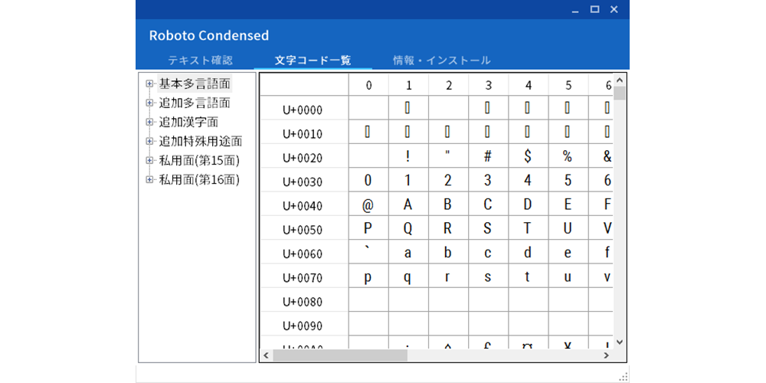
Task: Click the U+0090 row header
Action: [x=304, y=324]
